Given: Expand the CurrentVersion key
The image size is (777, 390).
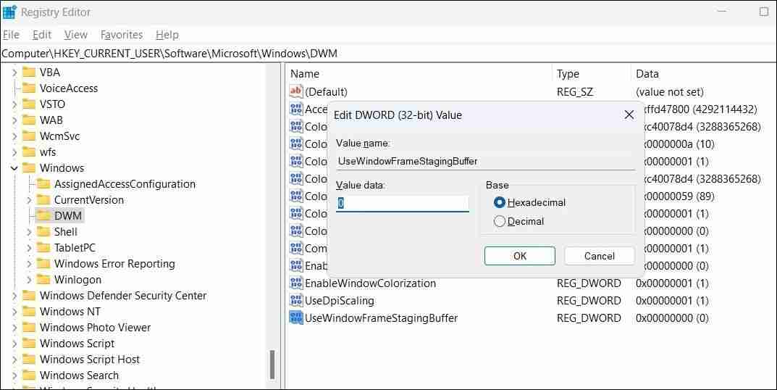Looking at the screenshot, I should 29,200.
